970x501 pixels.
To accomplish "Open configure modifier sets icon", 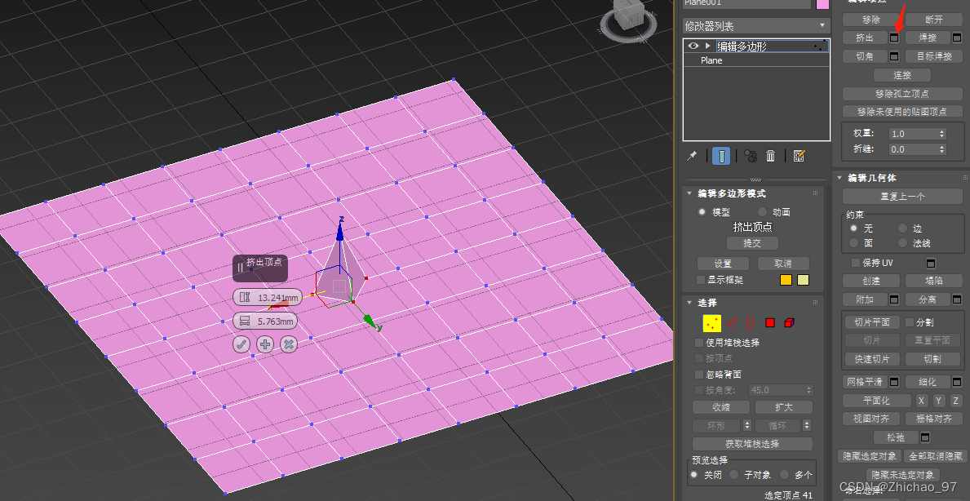I will pyautogui.click(x=799, y=156).
